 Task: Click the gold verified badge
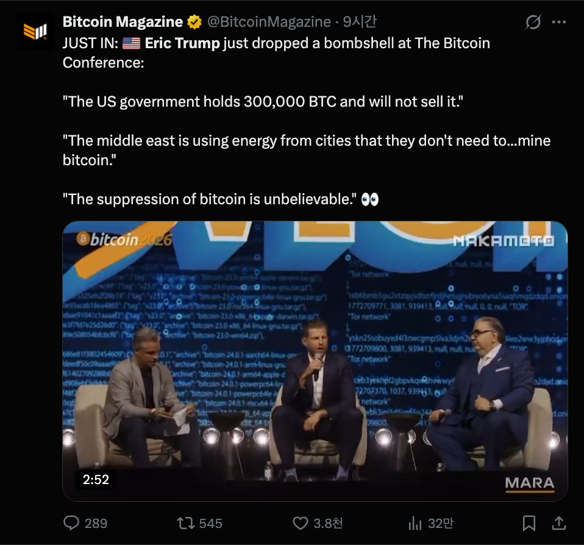click(194, 23)
